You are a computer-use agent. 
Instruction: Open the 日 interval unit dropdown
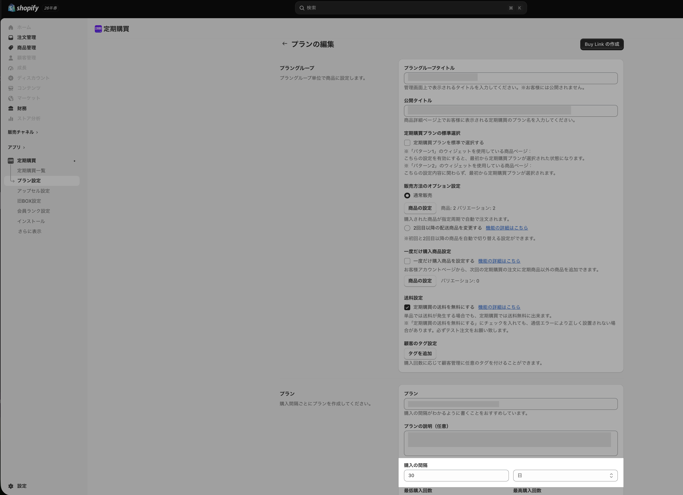[x=565, y=475]
